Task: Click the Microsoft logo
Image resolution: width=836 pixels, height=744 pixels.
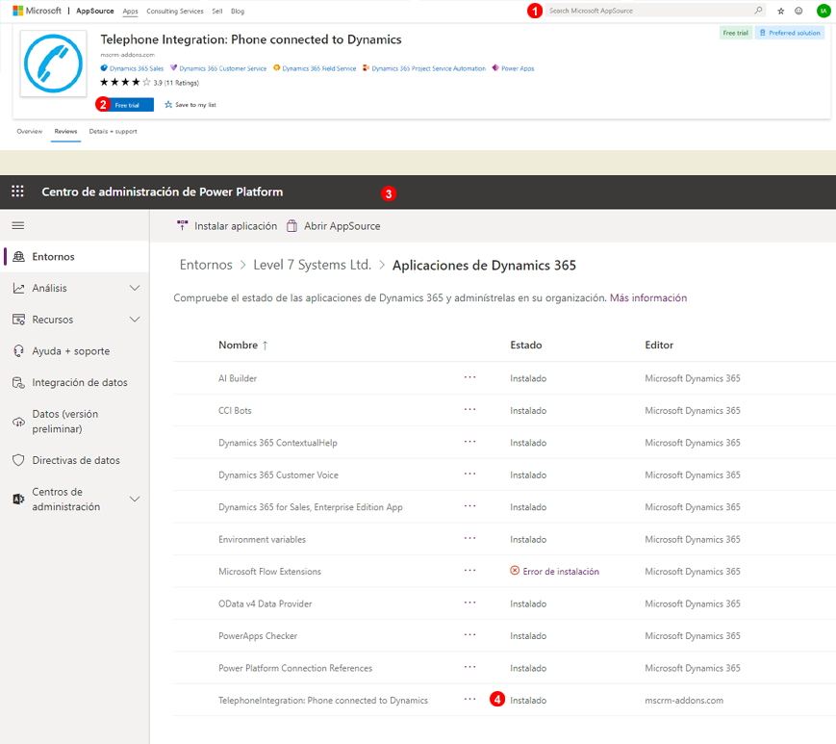Action: point(37,11)
